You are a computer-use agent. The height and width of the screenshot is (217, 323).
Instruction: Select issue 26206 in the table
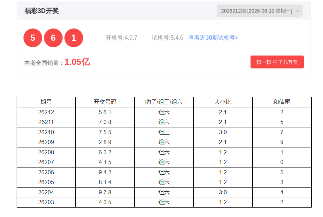pos(46,172)
